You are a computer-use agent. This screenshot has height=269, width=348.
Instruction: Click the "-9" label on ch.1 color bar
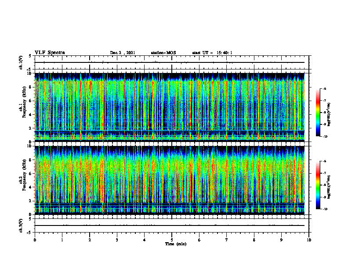[324, 124]
